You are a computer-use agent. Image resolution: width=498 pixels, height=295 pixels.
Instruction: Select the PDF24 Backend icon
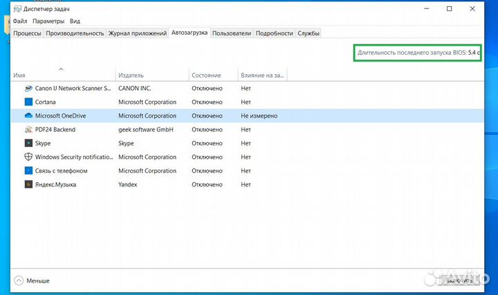[28, 129]
